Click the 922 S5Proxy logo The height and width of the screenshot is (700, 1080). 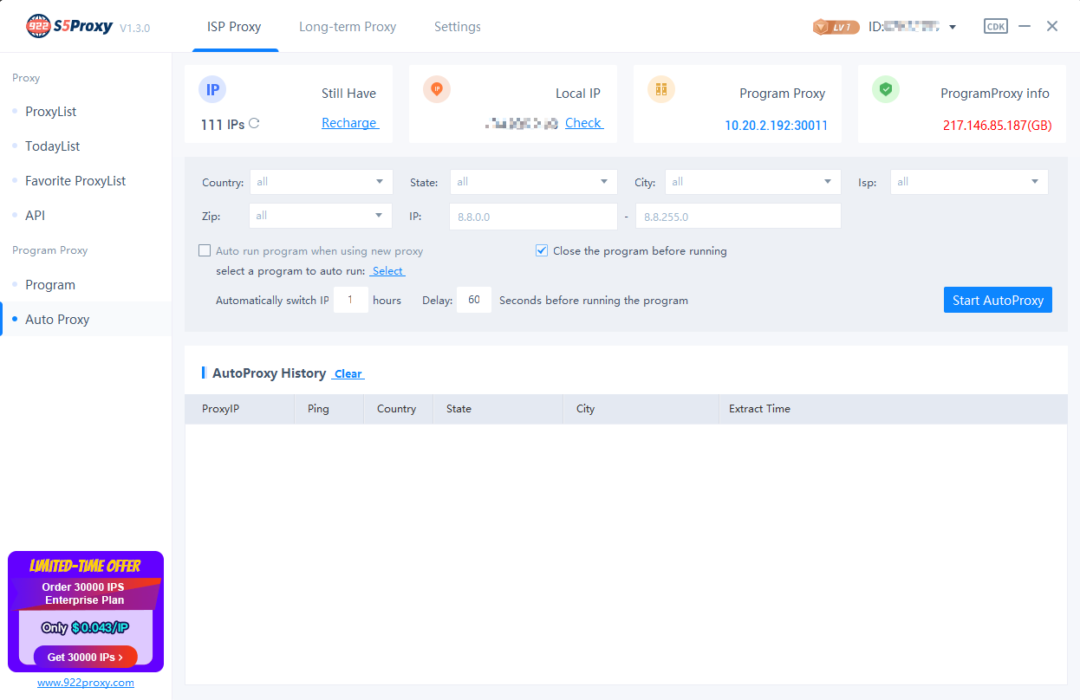click(x=69, y=26)
